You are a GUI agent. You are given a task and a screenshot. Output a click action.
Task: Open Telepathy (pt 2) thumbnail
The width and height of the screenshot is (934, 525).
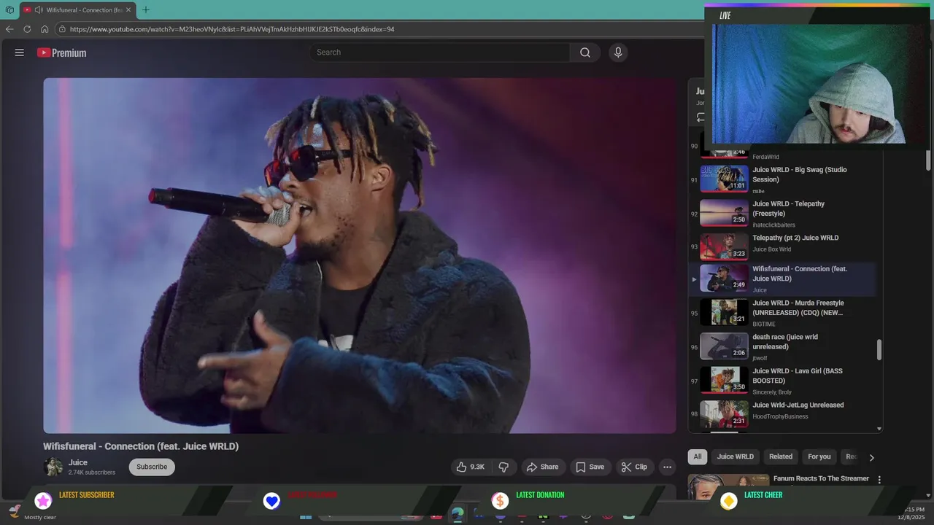click(x=725, y=246)
